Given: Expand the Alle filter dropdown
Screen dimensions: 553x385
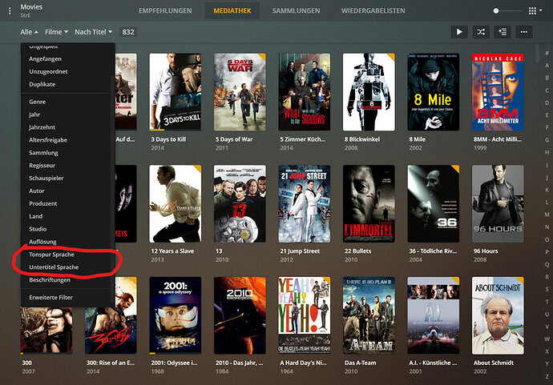Looking at the screenshot, I should (x=30, y=32).
